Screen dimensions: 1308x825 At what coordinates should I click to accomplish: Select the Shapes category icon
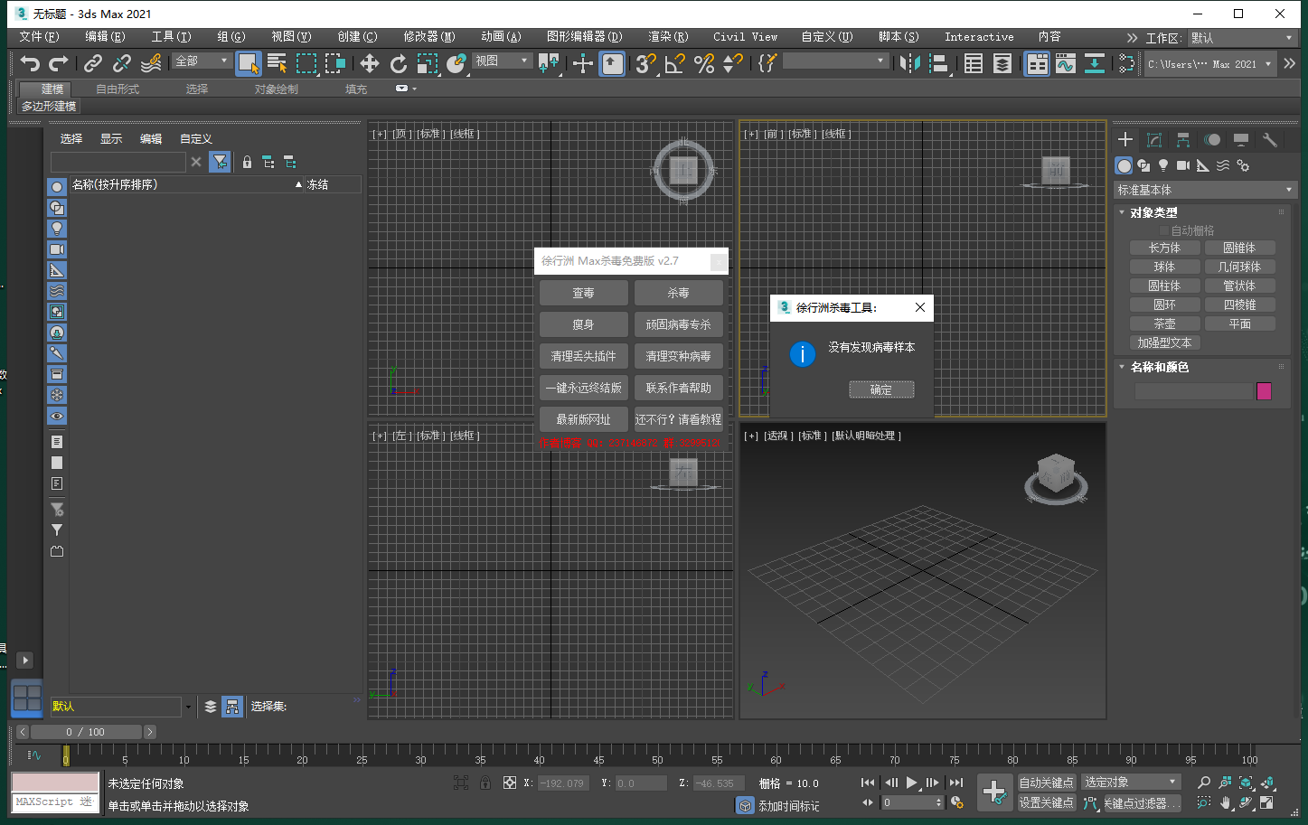pos(1143,165)
